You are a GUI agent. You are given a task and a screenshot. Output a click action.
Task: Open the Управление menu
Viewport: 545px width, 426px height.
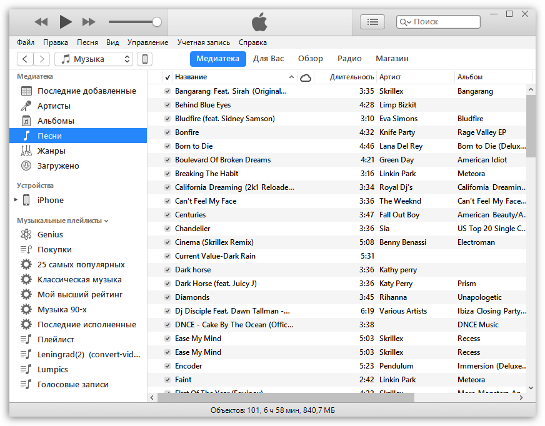pyautogui.click(x=147, y=42)
